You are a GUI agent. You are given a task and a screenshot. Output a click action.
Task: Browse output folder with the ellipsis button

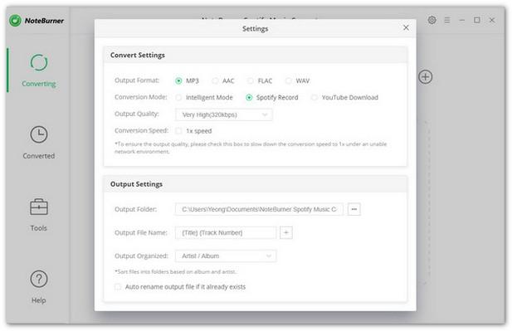[x=354, y=209]
